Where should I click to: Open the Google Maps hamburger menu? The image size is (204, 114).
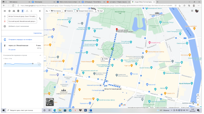pyautogui.click(x=5, y=11)
